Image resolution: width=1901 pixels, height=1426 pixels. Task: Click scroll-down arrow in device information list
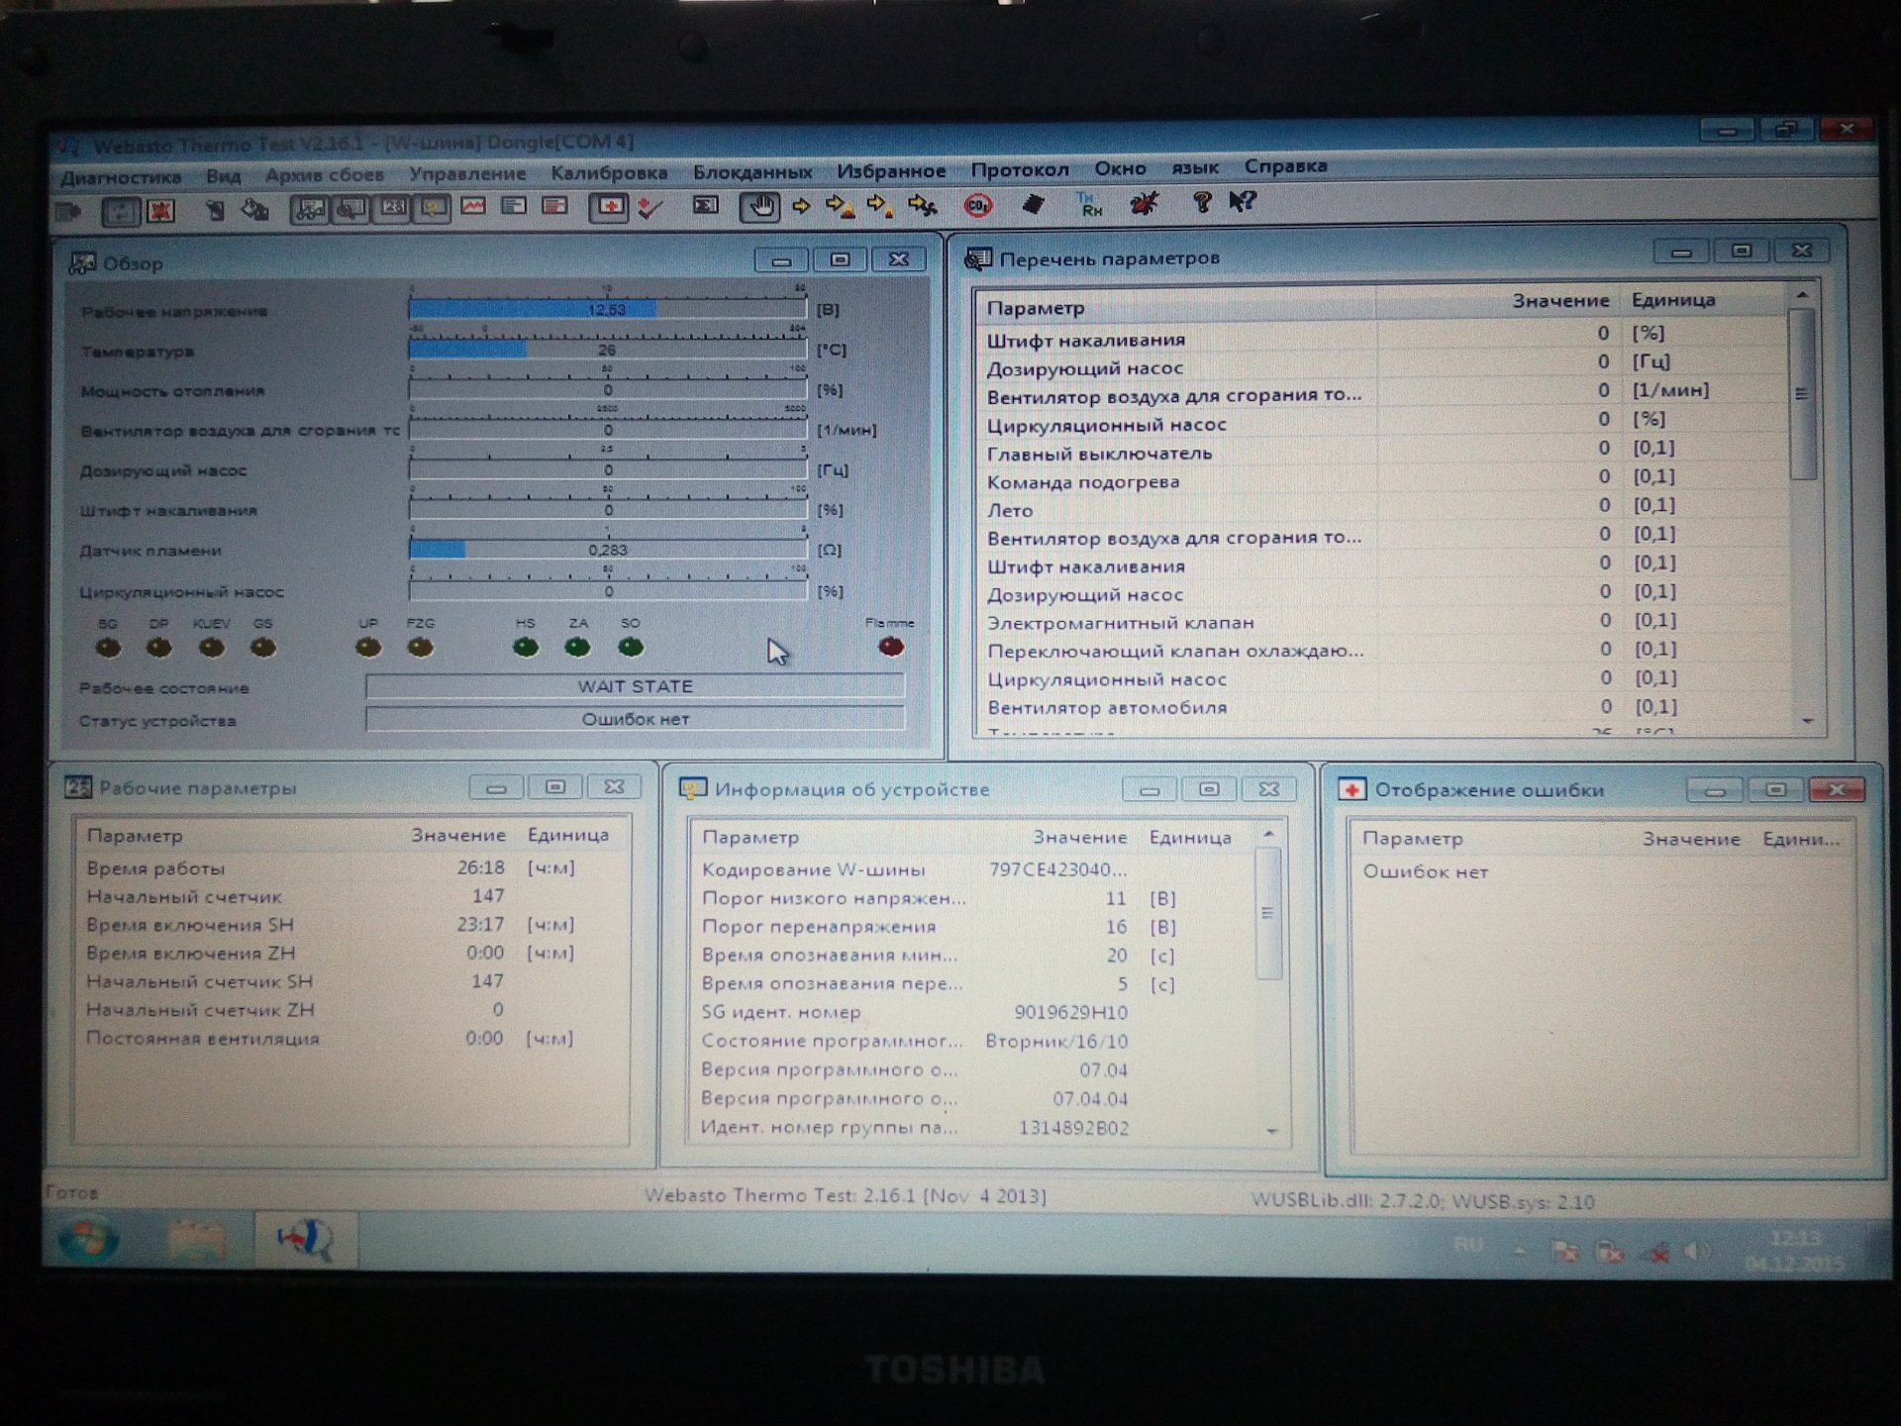(x=1272, y=1131)
